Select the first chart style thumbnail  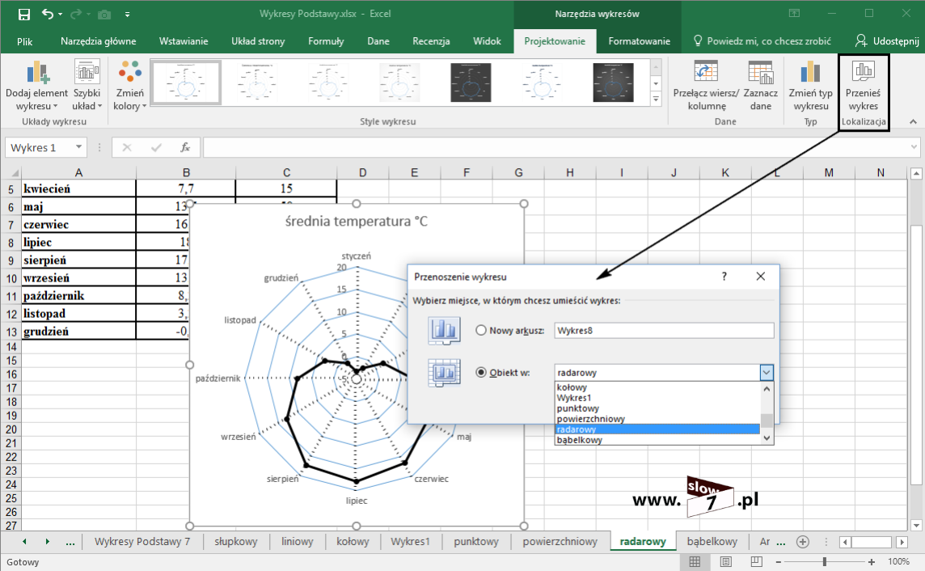point(187,82)
